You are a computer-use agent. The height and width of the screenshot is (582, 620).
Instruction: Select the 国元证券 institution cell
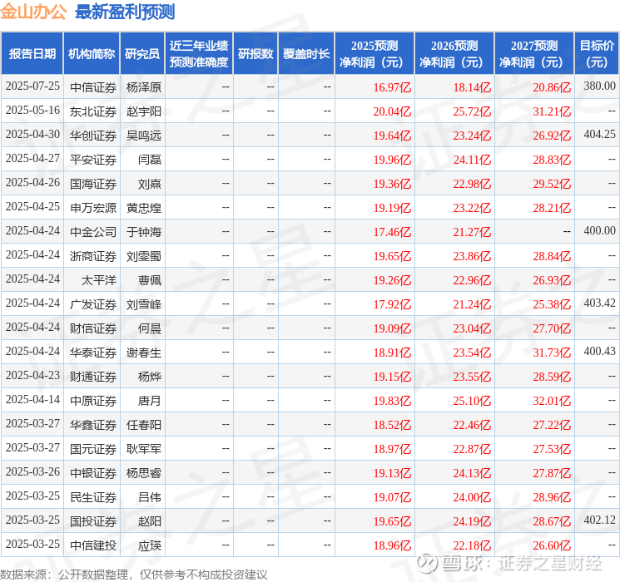93,449
